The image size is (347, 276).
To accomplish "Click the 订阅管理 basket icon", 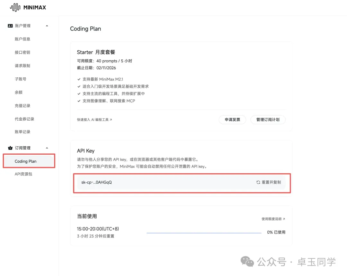I will pos(10,148).
